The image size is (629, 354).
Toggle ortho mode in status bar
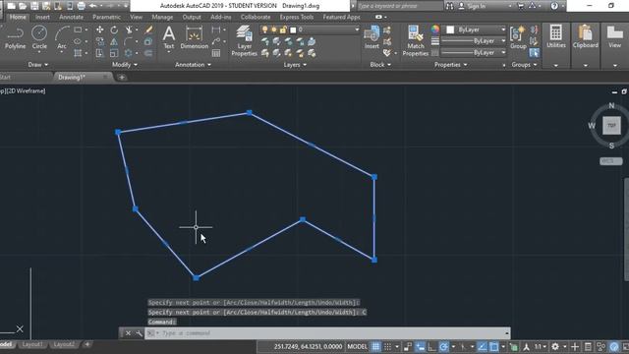click(x=431, y=346)
